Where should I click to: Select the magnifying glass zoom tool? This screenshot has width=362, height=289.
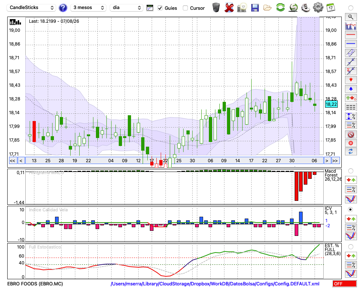coord(351,17)
